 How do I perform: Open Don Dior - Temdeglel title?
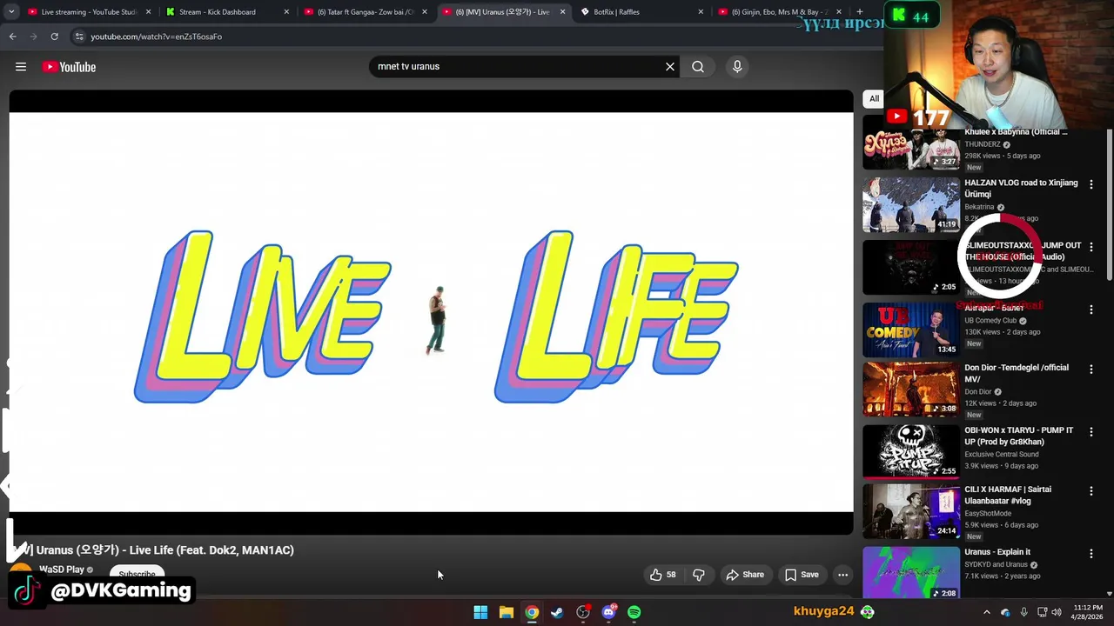click(x=1017, y=373)
